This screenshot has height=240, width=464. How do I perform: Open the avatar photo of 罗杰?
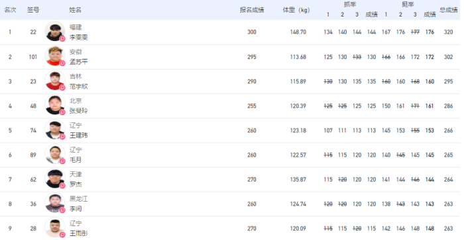(x=55, y=179)
